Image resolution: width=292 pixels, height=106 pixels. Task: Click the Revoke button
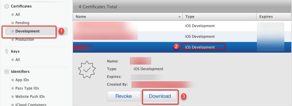point(124,96)
